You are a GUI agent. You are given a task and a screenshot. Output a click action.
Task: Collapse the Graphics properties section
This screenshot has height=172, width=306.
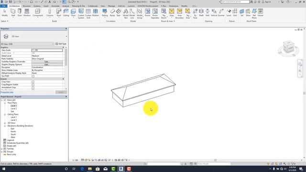tap(63, 47)
